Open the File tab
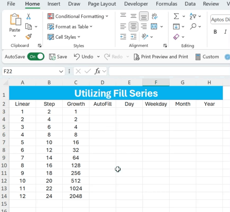Viewport: 230px width, 212px height. coord(11,4)
